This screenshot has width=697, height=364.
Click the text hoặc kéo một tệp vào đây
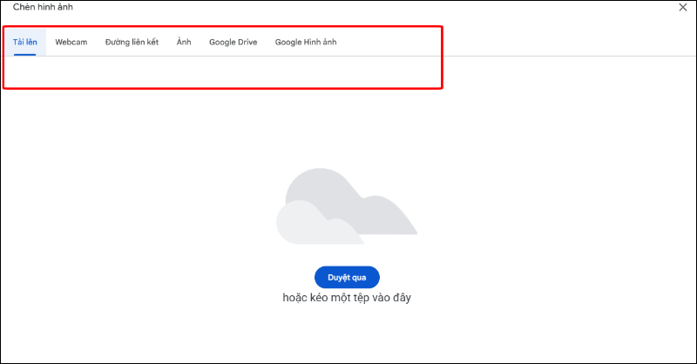click(x=347, y=298)
